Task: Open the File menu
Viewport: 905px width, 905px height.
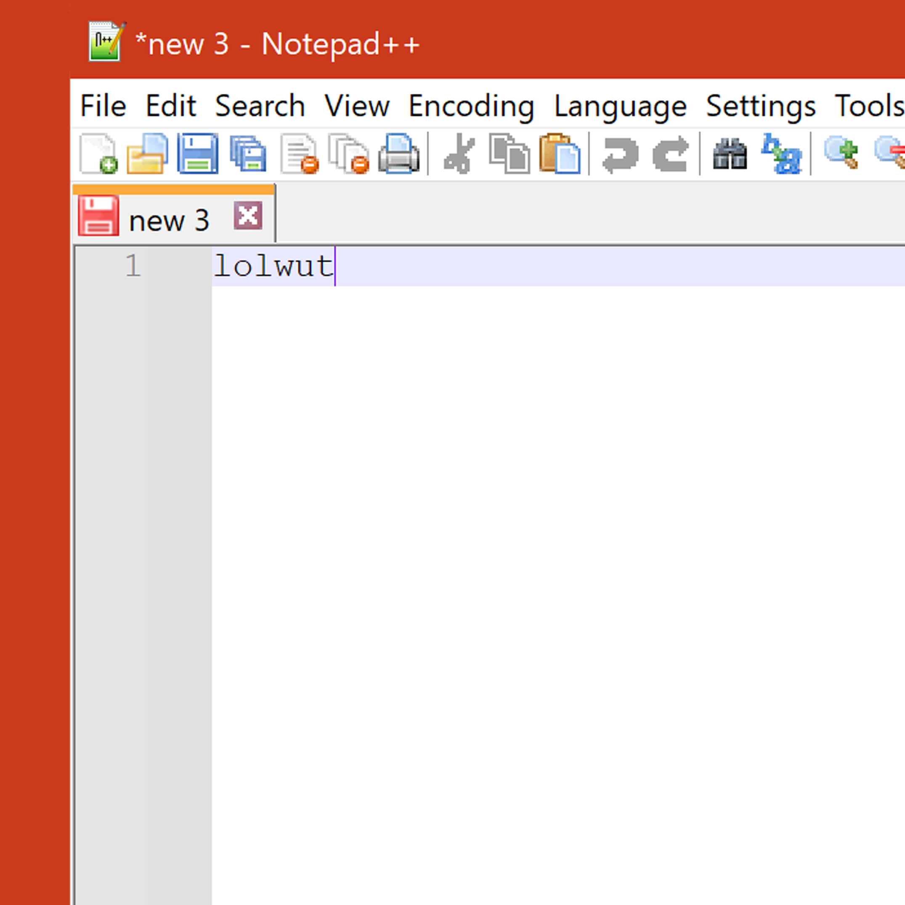Action: (103, 106)
